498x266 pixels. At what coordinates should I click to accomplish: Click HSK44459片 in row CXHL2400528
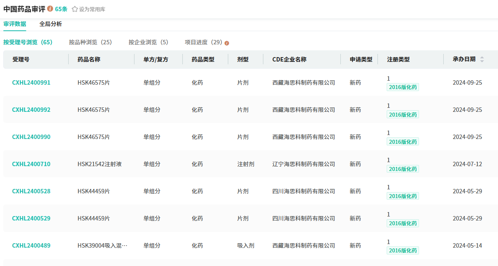[94, 191]
